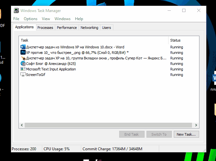Select the 'Диспетчер задач XP на 10' browser task

96,58
